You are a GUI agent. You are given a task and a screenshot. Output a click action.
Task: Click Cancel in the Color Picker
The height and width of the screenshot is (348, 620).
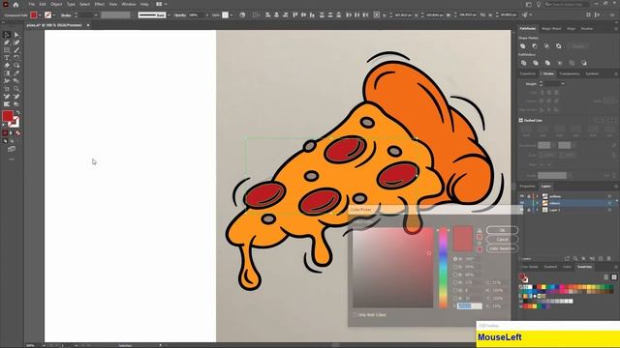pos(502,239)
